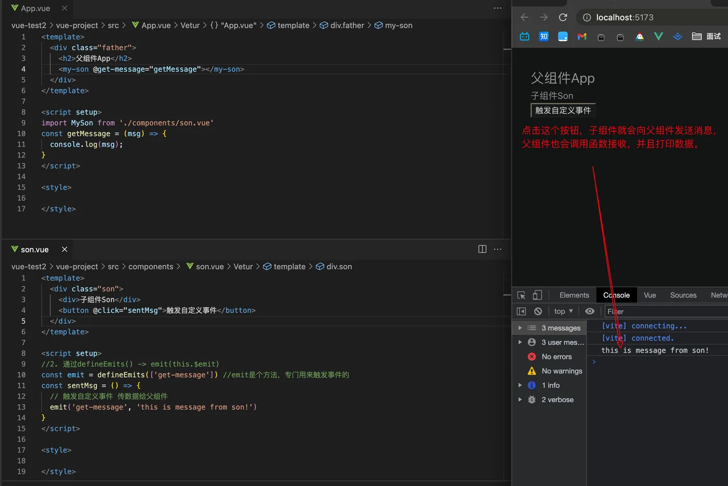Open the Gmail bookmark icon
The image size is (728, 486).
(582, 36)
